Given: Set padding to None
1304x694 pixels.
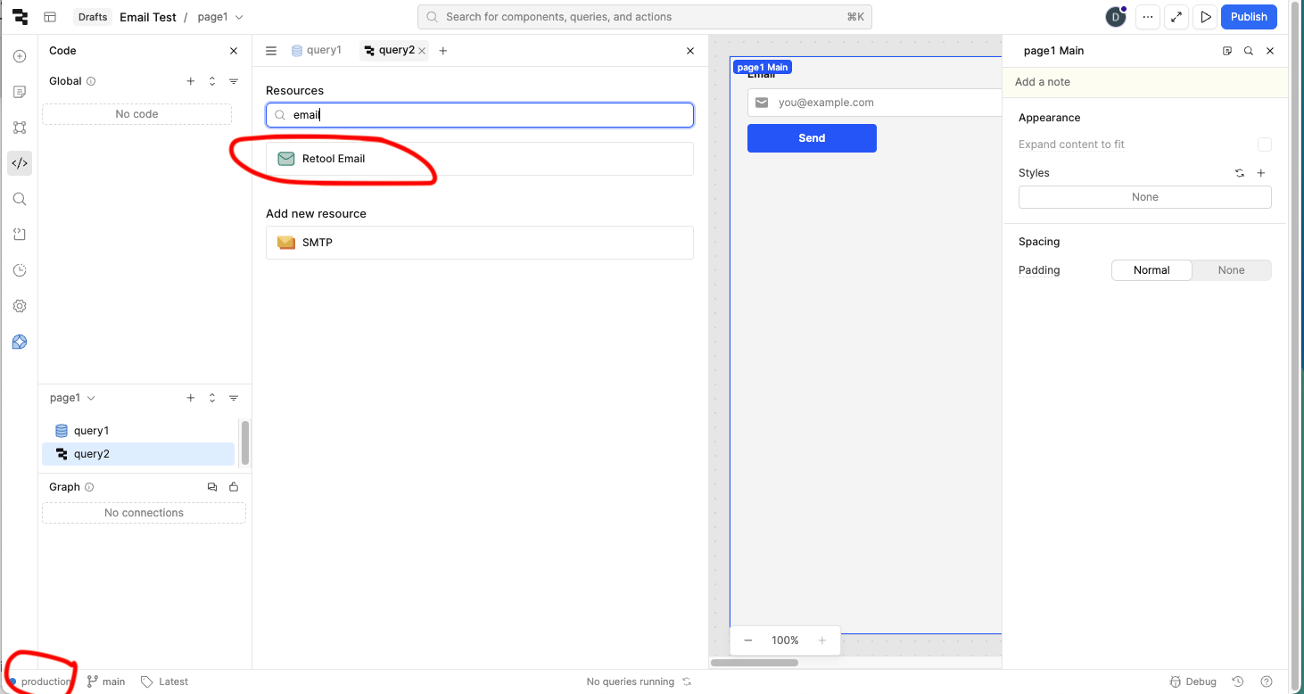Looking at the screenshot, I should click(1231, 270).
